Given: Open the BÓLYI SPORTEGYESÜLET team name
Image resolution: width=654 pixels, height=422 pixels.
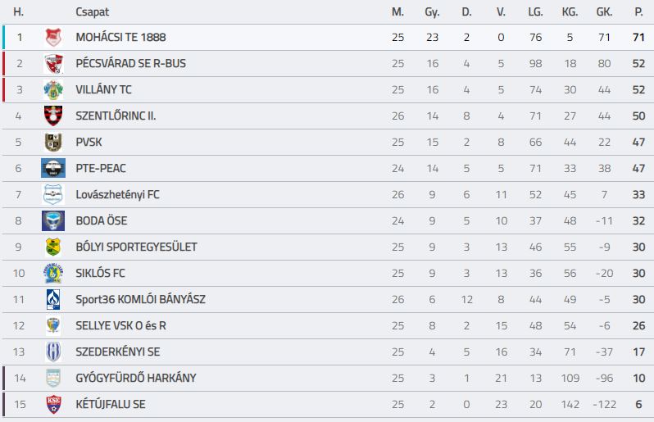Looking at the screenshot, I should 136,247.
